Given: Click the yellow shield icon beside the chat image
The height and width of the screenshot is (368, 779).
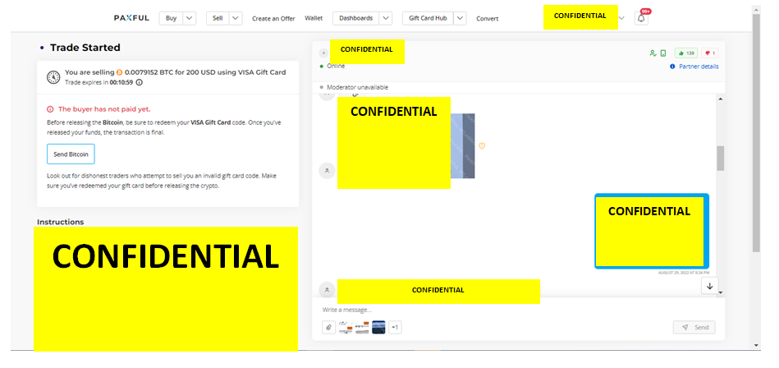Looking at the screenshot, I should [481, 145].
